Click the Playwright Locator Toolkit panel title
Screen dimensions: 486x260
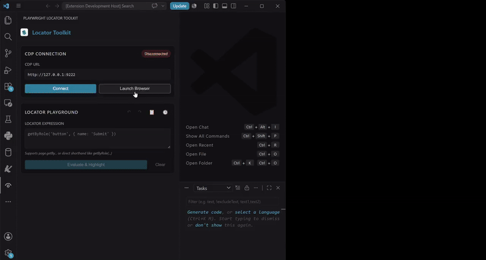(50, 18)
